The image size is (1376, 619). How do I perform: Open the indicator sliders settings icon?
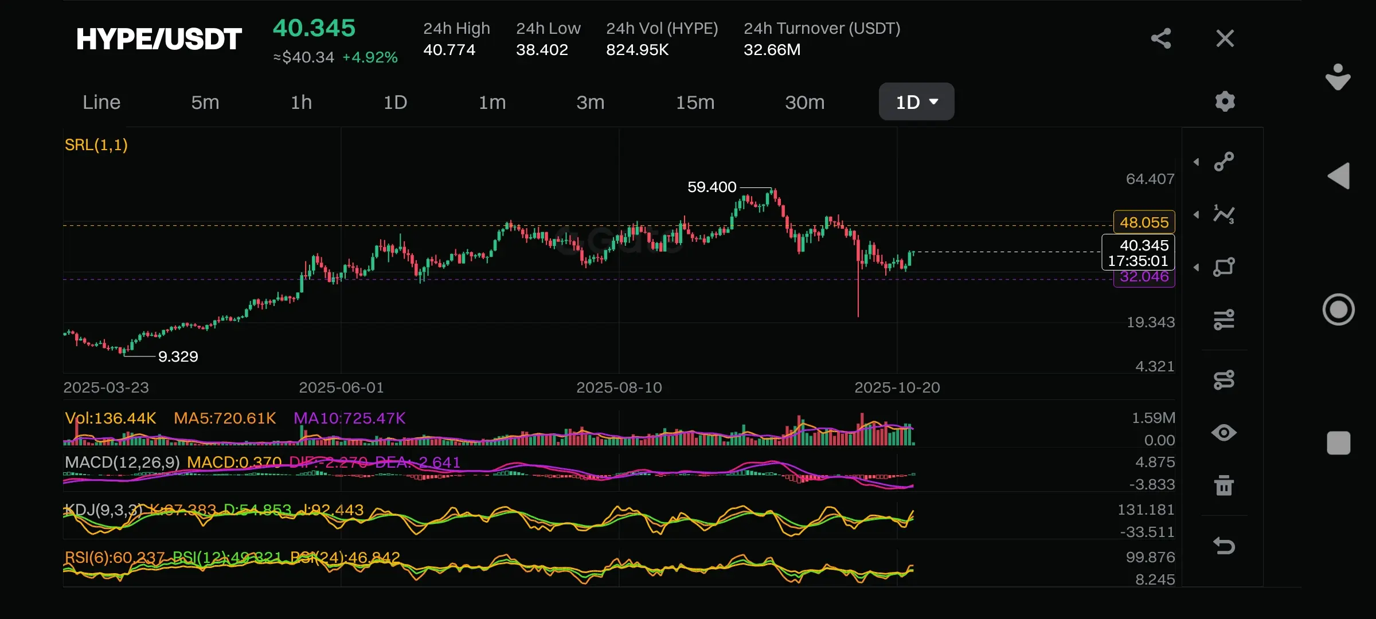coord(1224,320)
